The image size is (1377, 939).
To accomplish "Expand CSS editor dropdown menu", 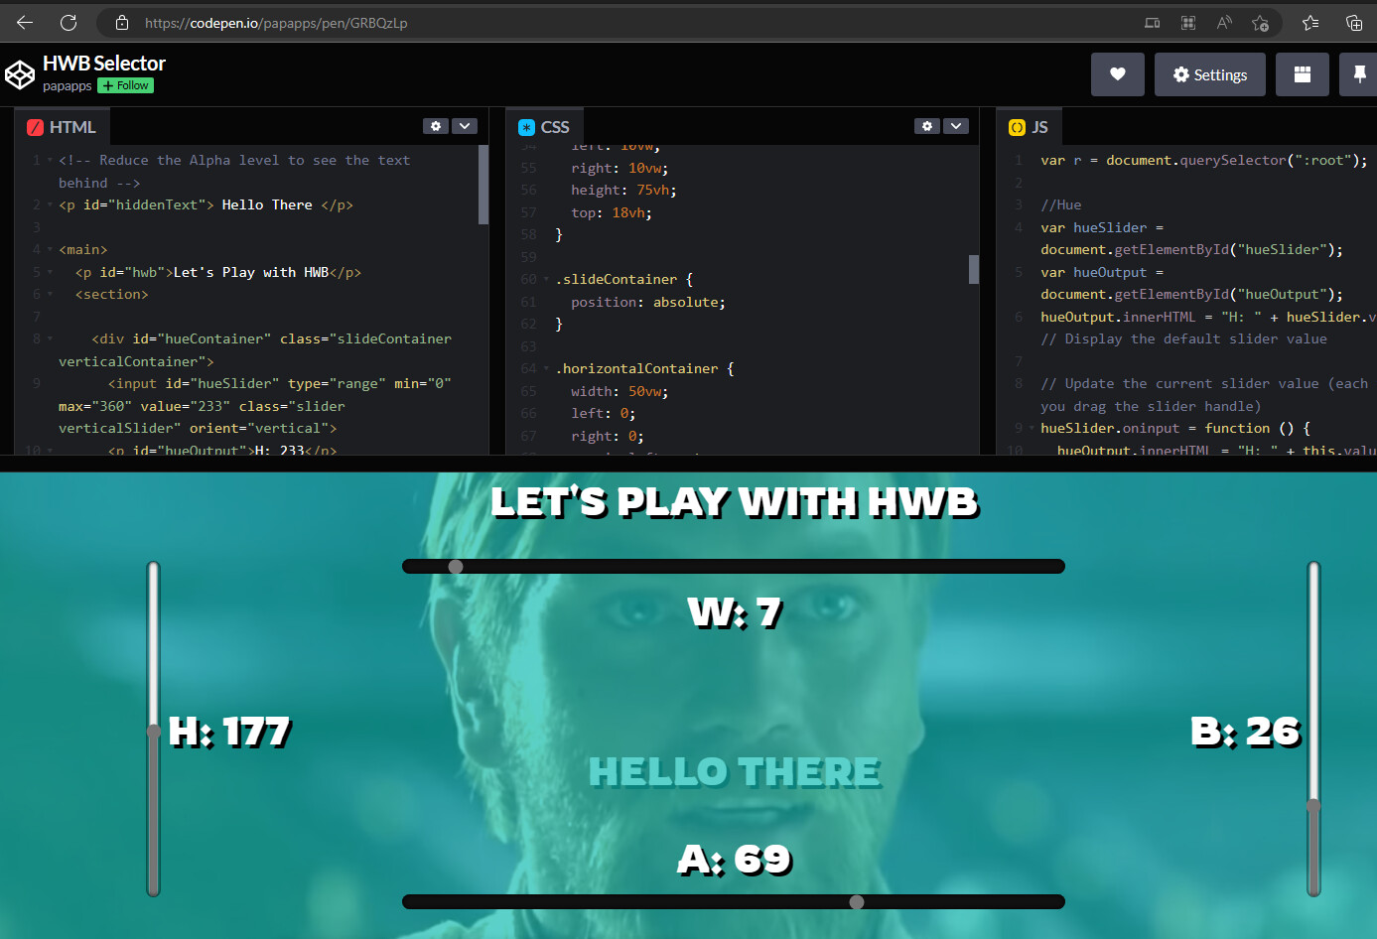I will click(956, 126).
